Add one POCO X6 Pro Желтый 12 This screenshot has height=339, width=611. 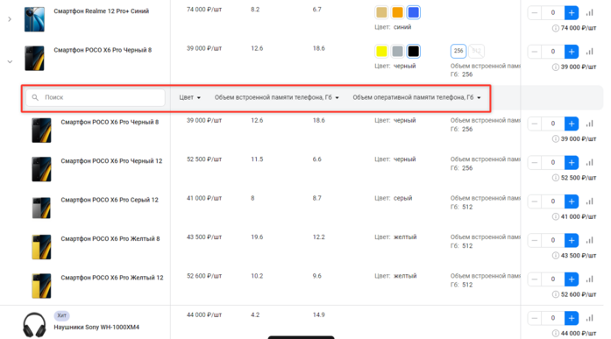[572, 279]
